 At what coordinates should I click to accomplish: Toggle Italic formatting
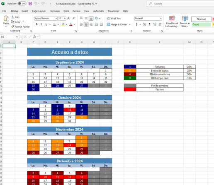click(x=41, y=24)
